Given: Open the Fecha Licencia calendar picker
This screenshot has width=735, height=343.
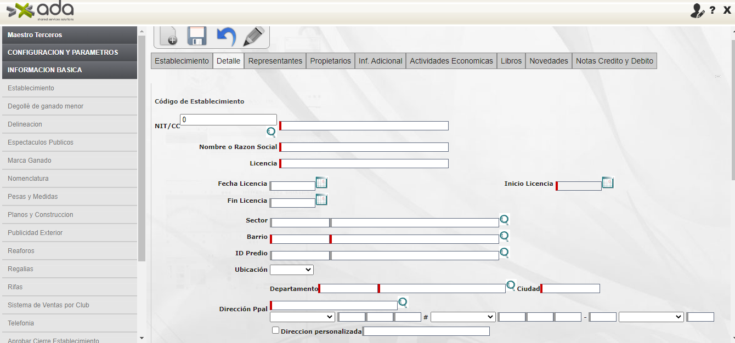Looking at the screenshot, I should (321, 183).
